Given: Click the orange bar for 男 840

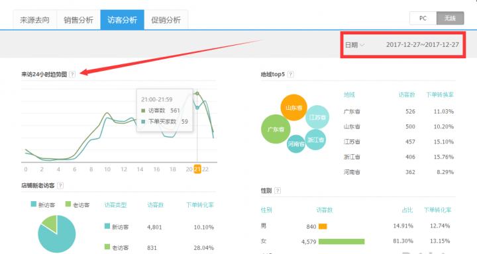Looking at the screenshot, I should pyautogui.click(x=323, y=226).
